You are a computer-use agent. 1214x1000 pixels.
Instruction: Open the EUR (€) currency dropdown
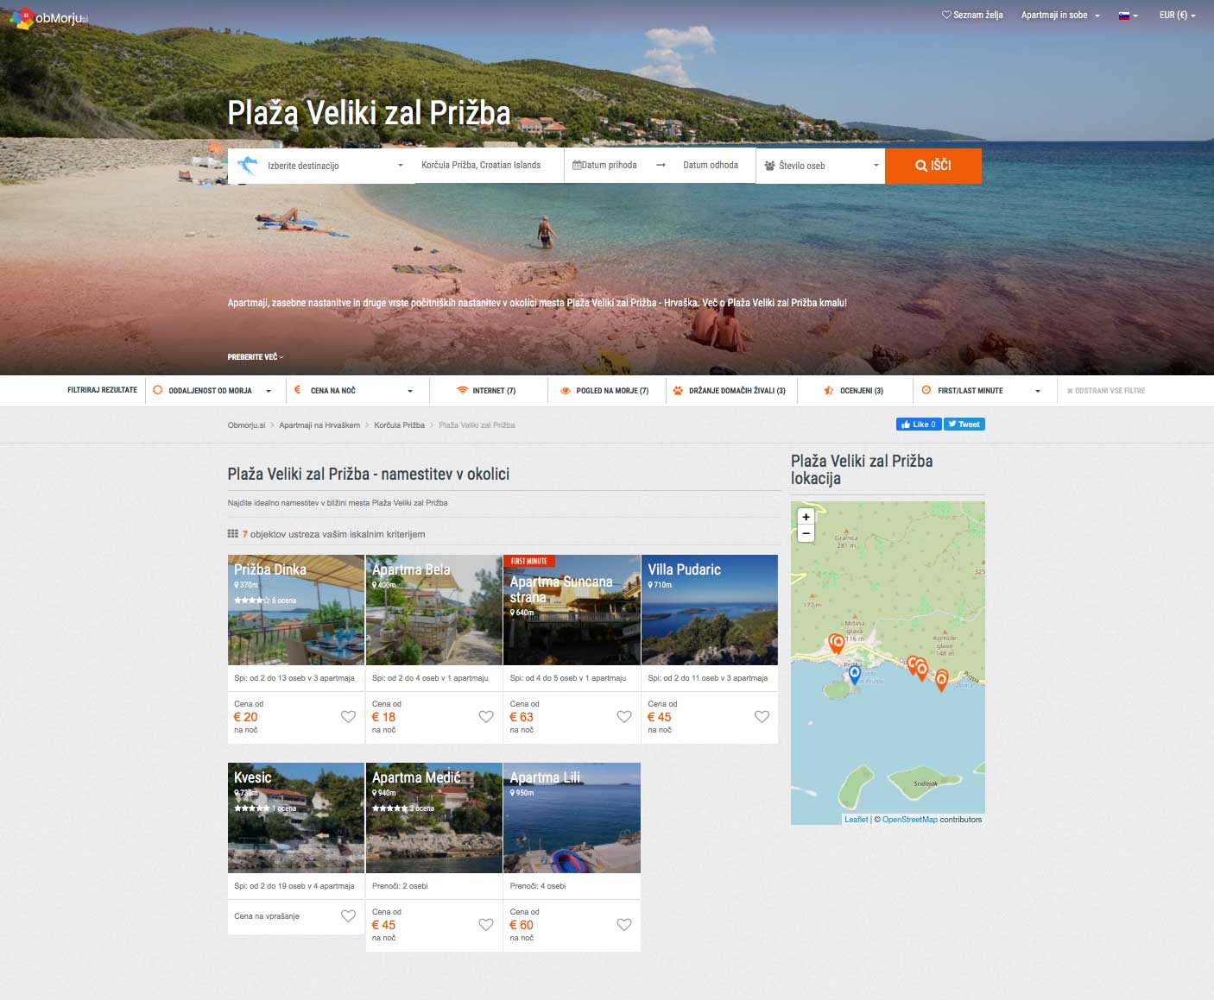1177,15
